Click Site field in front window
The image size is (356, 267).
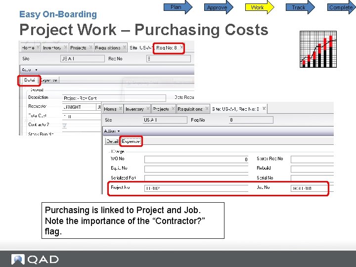[165, 120]
